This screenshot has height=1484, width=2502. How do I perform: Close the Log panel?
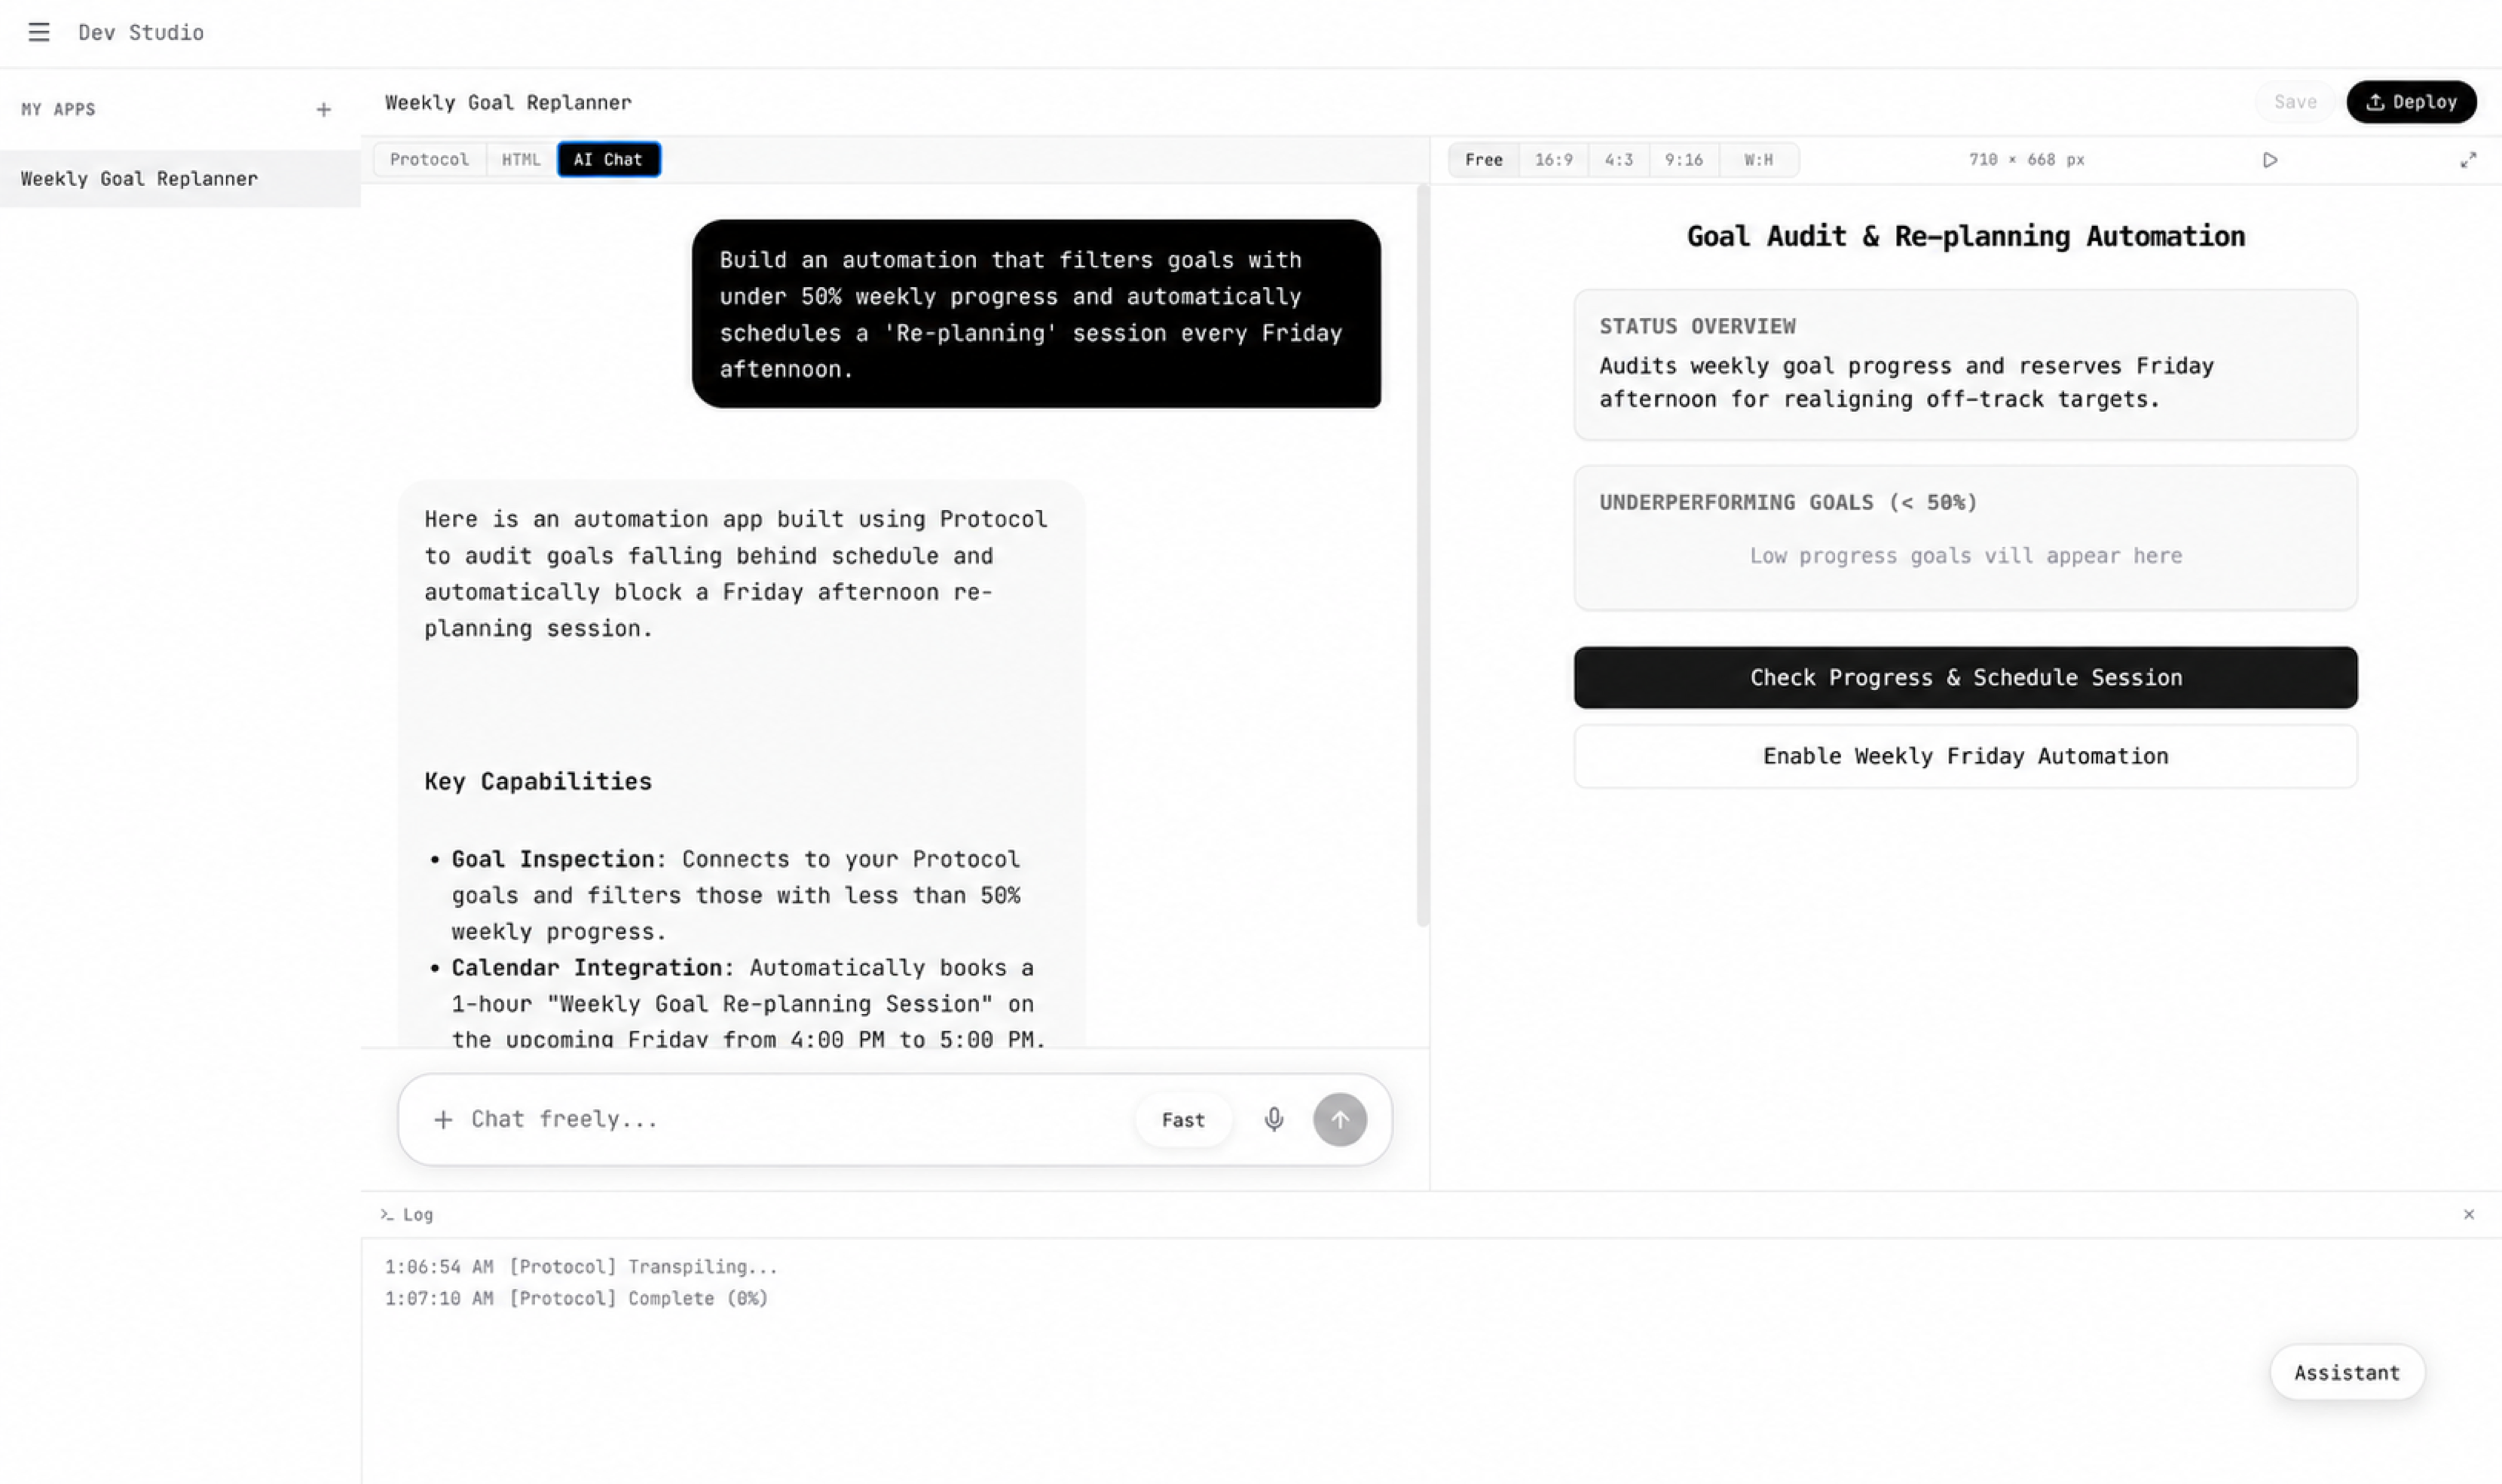(2468, 1214)
